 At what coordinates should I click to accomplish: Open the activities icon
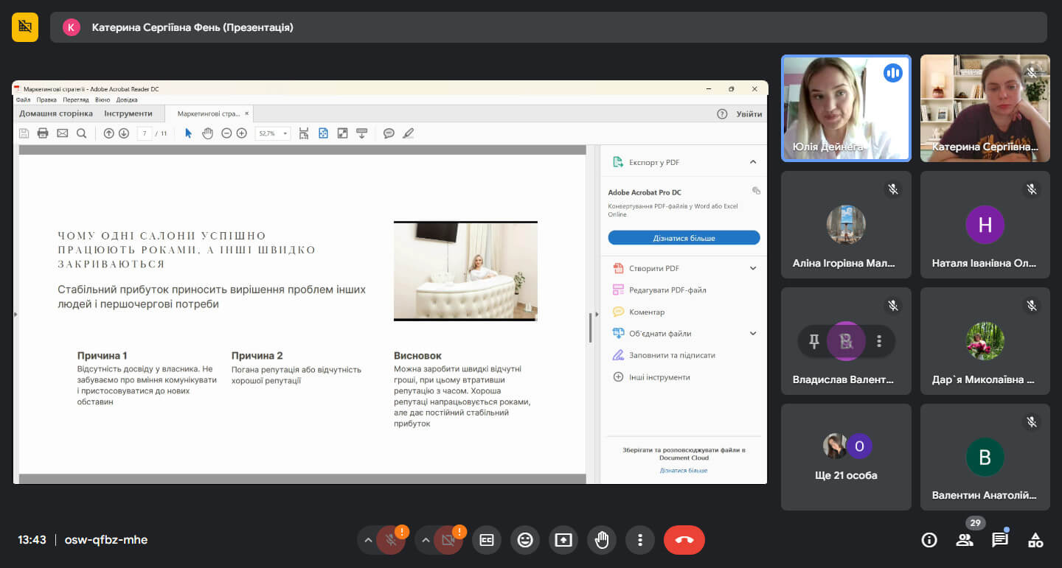[x=1035, y=540]
